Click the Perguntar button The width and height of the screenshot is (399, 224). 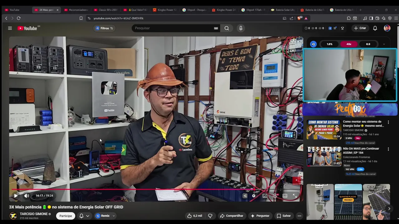pos(260,216)
